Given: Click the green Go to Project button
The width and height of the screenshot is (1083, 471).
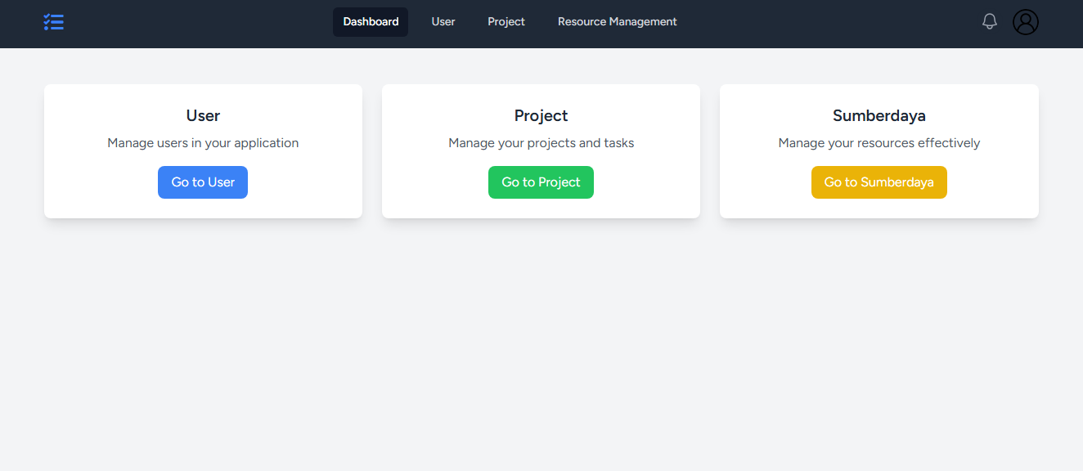Looking at the screenshot, I should pyautogui.click(x=541, y=182).
